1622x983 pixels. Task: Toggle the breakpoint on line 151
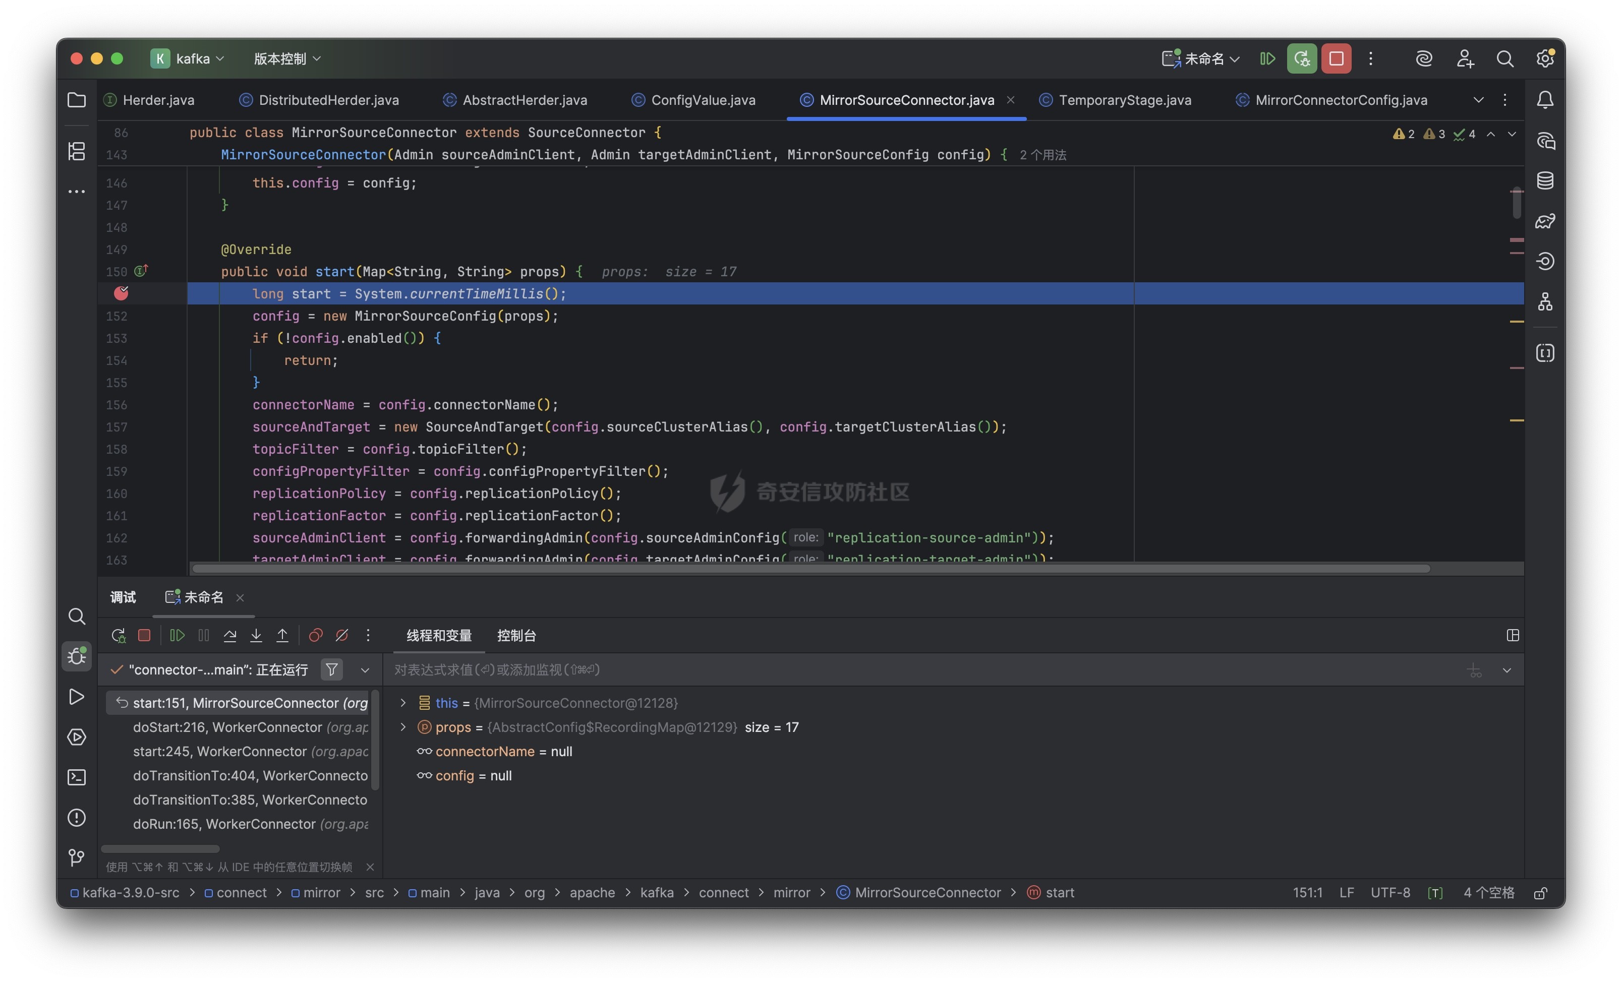click(x=121, y=293)
